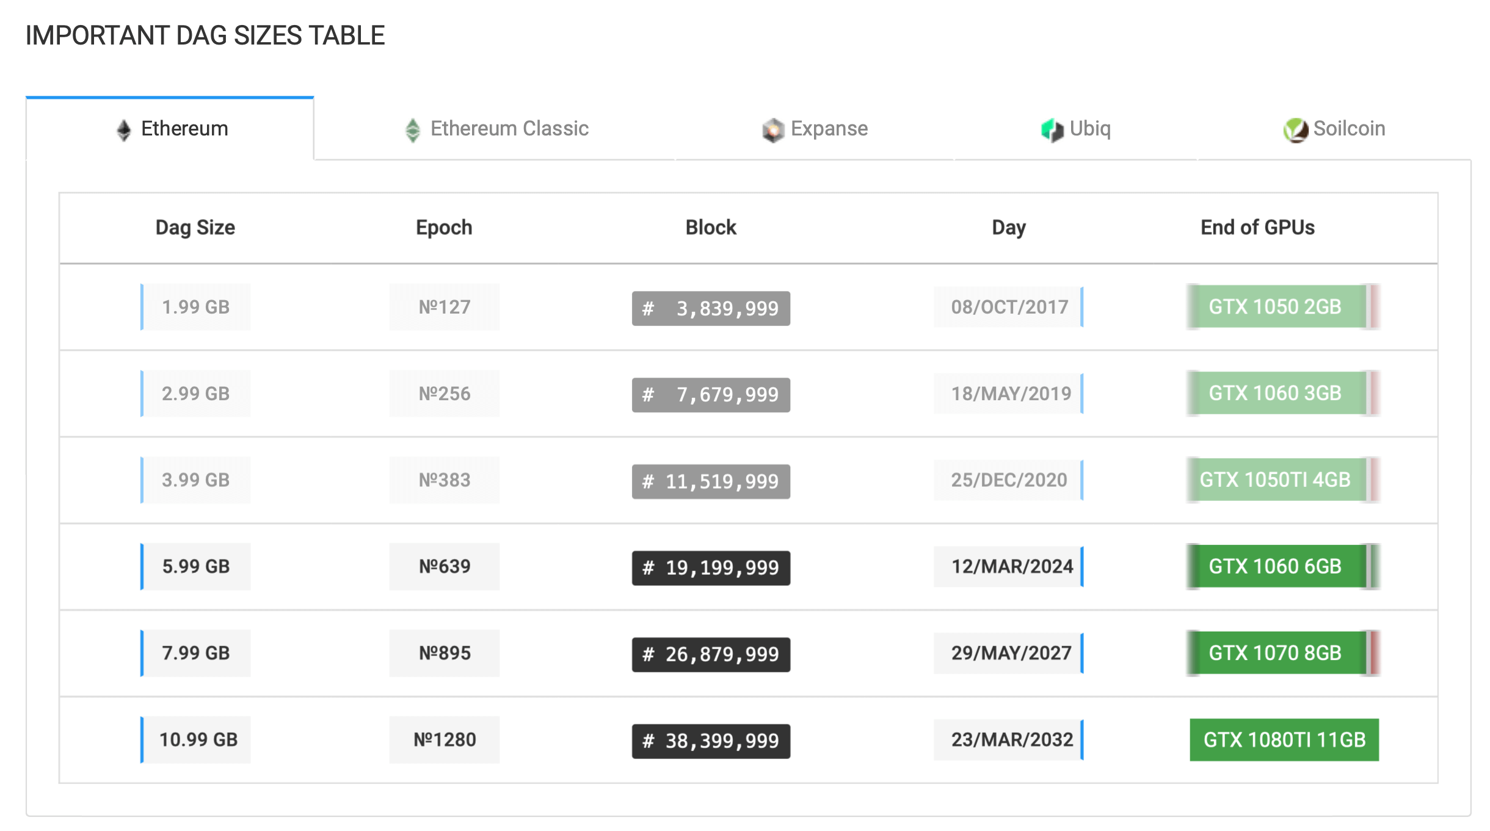Click block number 19,199,999 label

[711, 568]
